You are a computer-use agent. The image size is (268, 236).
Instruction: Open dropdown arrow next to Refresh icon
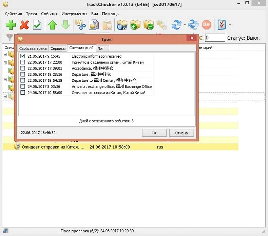pyautogui.click(x=185, y=25)
